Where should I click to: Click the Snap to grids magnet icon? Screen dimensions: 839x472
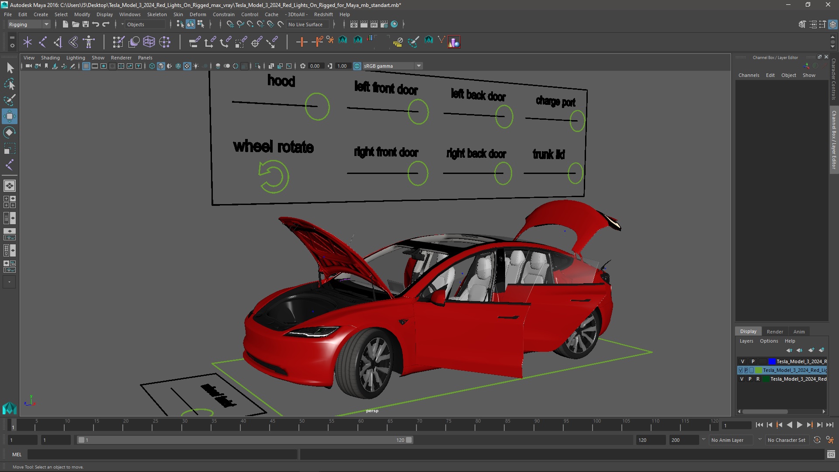pos(230,24)
